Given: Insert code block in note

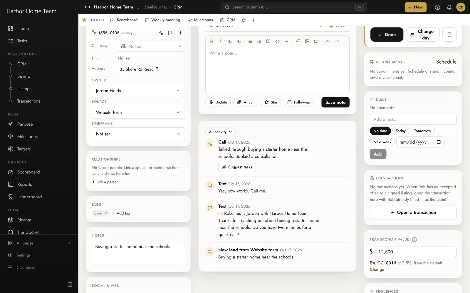Looking at the screenshot, I should (277, 41).
